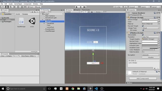
Task: Toggle Local/Global handle rotation
Action: [x=38, y=7]
